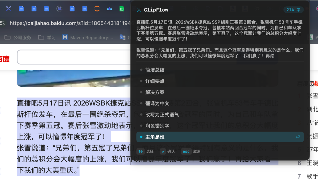Open the blue mountain peaks icon tab
This screenshot has height=179, width=318.
point(110,9)
